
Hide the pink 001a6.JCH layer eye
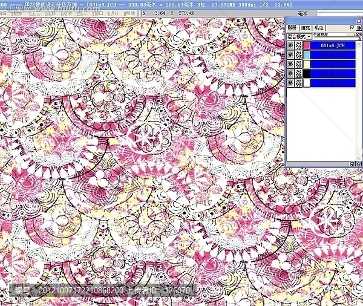point(290,45)
